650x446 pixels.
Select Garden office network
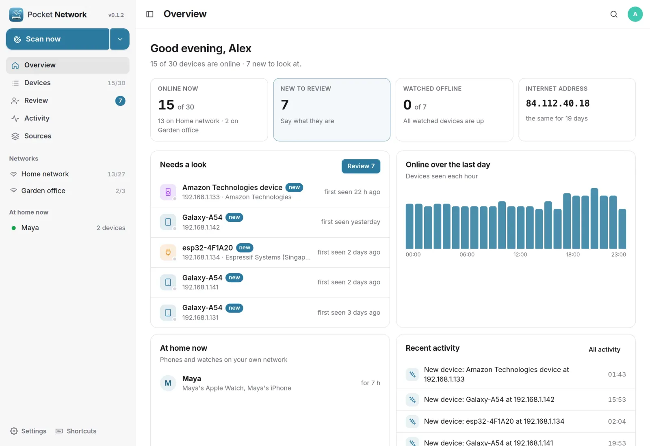68,191
